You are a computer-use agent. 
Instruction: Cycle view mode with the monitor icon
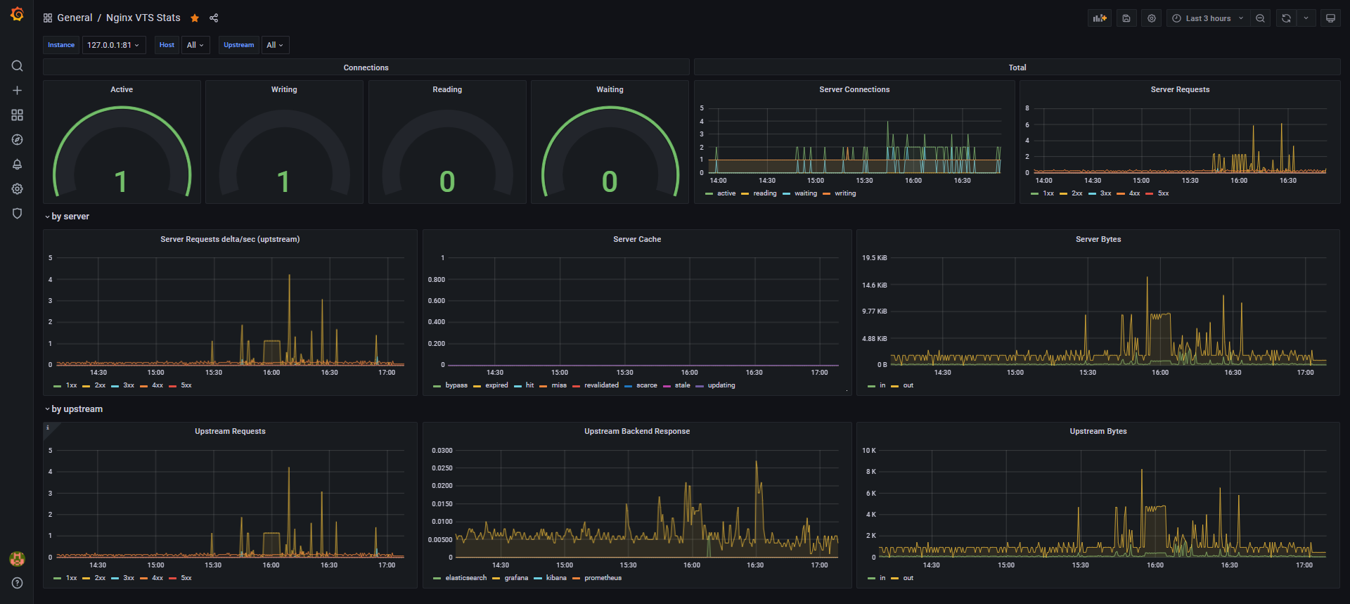coord(1330,18)
